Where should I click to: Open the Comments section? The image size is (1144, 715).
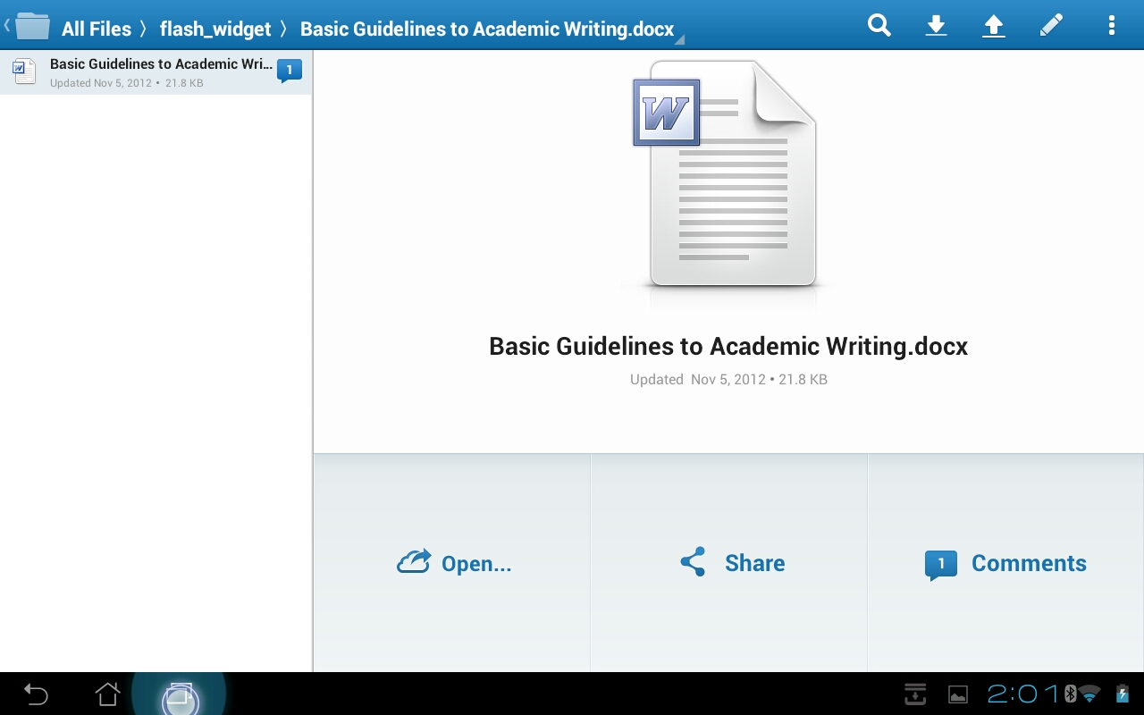1005,564
